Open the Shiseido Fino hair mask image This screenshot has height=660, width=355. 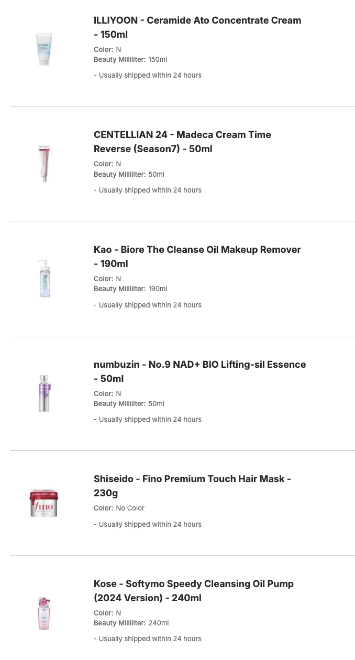[44, 503]
